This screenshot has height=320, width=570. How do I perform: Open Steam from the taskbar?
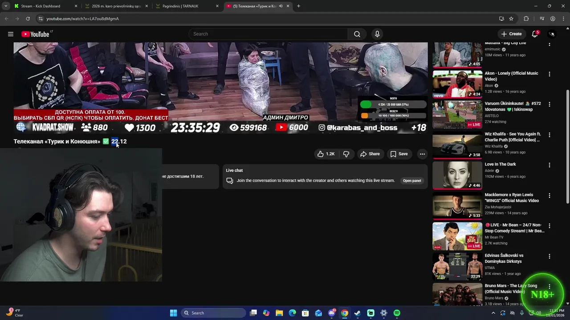[358, 313]
